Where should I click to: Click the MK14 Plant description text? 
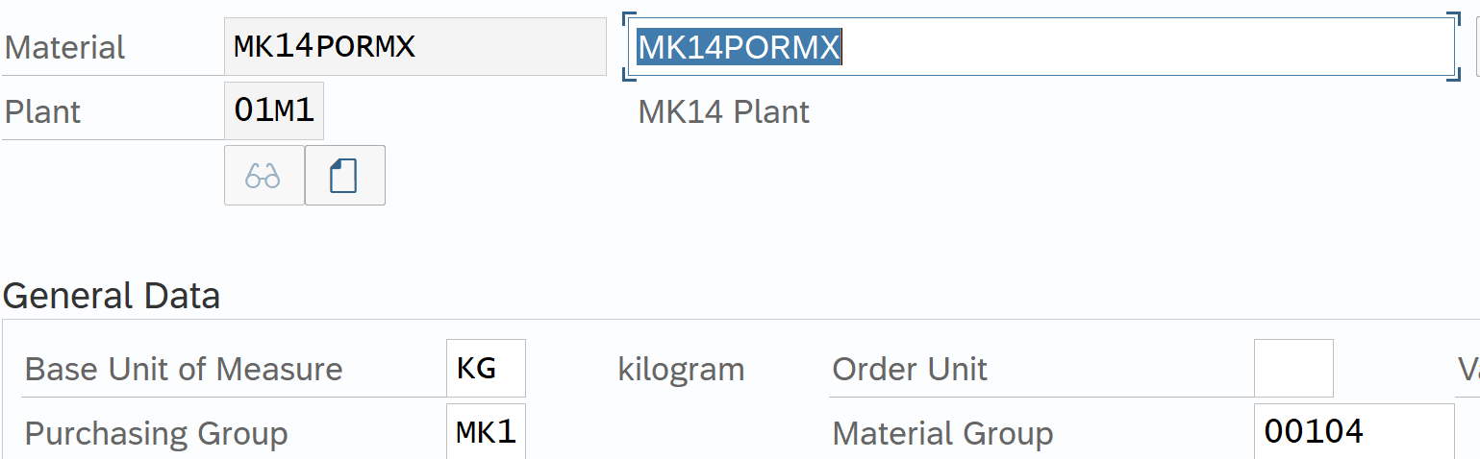(723, 112)
